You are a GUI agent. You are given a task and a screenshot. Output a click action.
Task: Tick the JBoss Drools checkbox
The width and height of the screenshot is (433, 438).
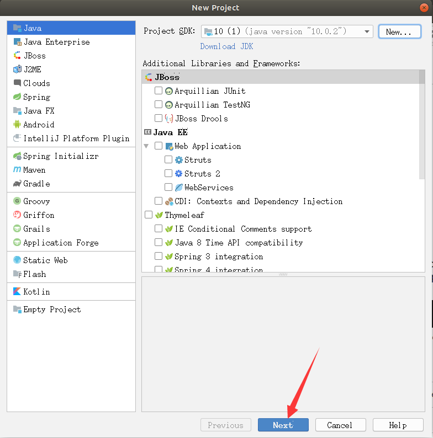(159, 118)
